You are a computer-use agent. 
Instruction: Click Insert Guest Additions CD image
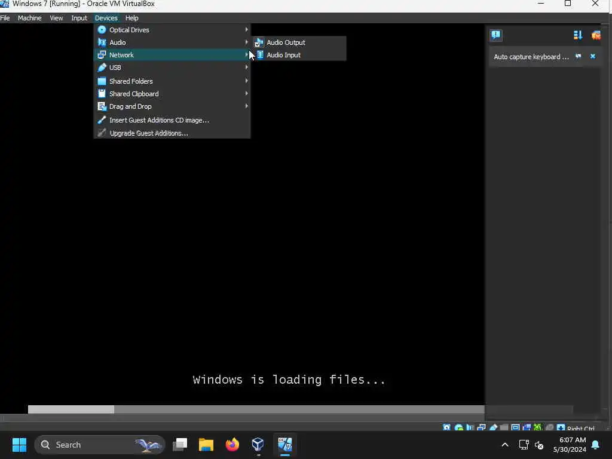point(172,120)
